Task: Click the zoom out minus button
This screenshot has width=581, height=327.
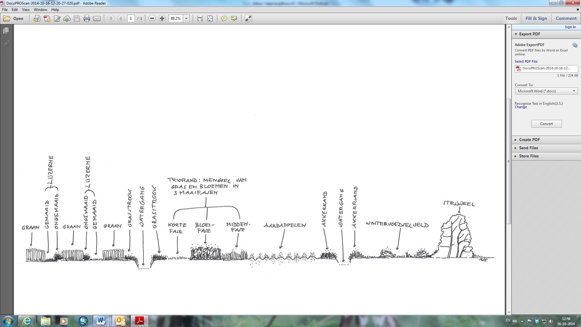Action: (x=152, y=18)
